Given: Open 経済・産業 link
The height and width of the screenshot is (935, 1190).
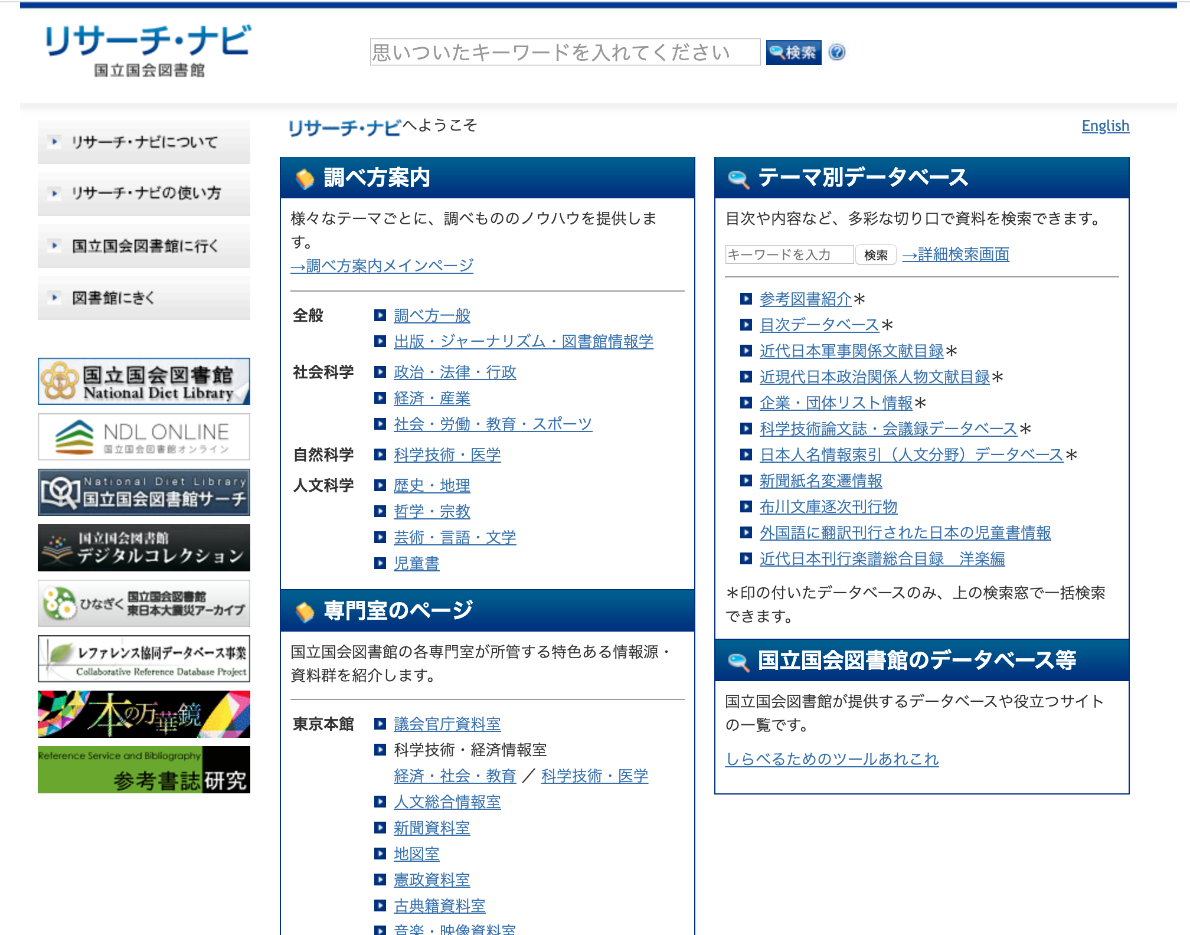Looking at the screenshot, I should (x=432, y=398).
